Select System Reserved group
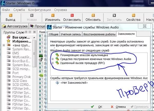 pos(22,49)
